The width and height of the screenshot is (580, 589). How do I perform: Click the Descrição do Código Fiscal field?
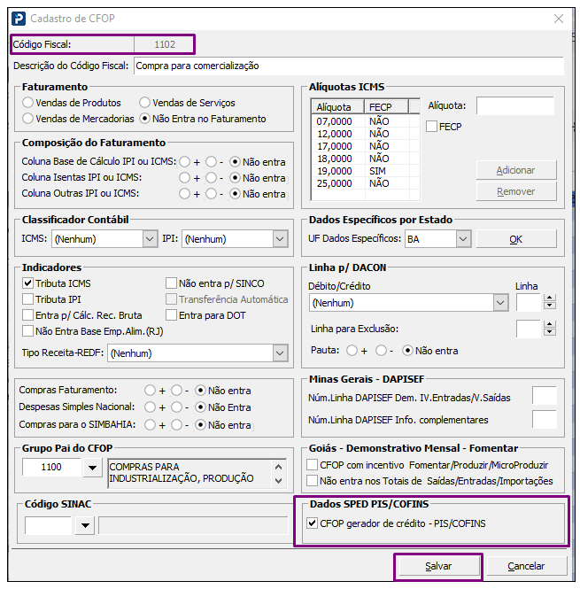pyautogui.click(x=349, y=66)
